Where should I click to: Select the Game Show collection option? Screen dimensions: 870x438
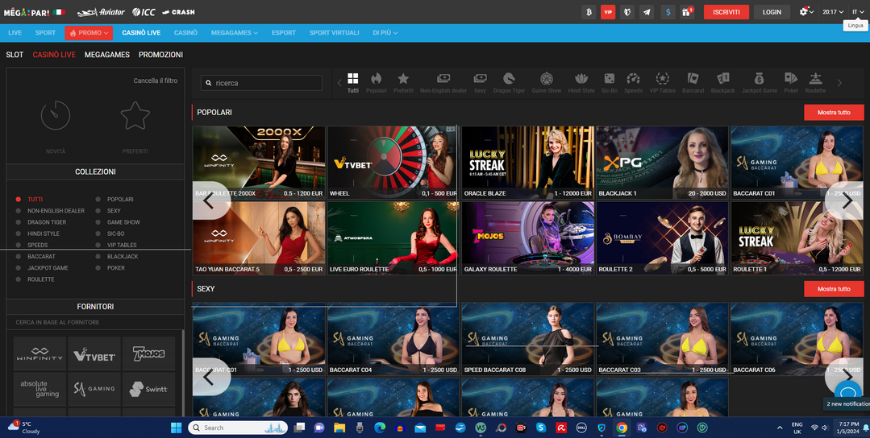point(118,222)
